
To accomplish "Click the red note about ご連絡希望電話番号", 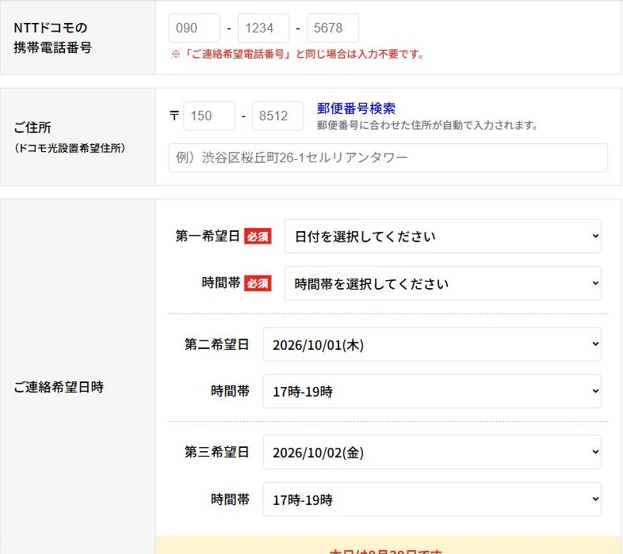I will tap(297, 55).
